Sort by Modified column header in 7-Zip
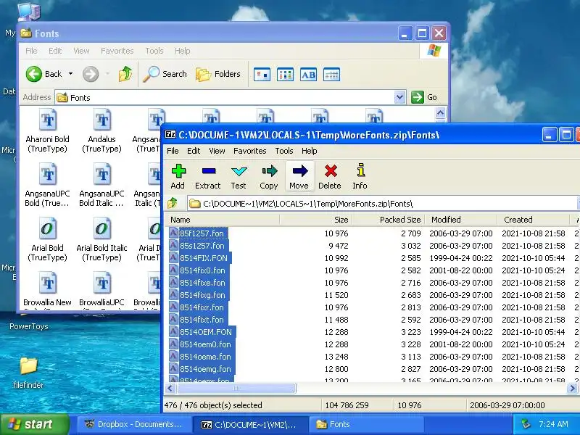This screenshot has height=435, width=580. (461, 220)
